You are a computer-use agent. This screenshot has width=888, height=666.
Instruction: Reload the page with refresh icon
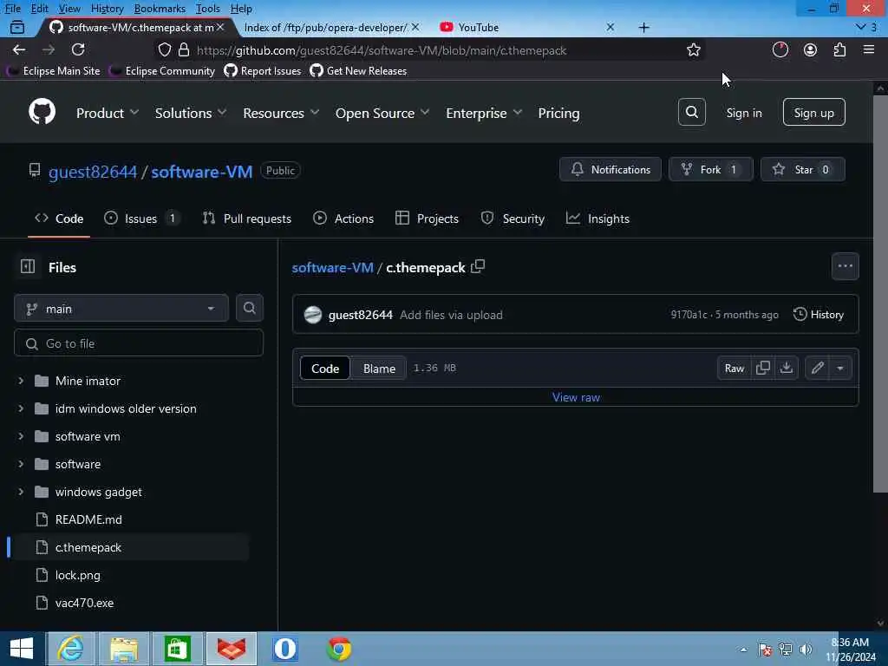[x=78, y=49]
